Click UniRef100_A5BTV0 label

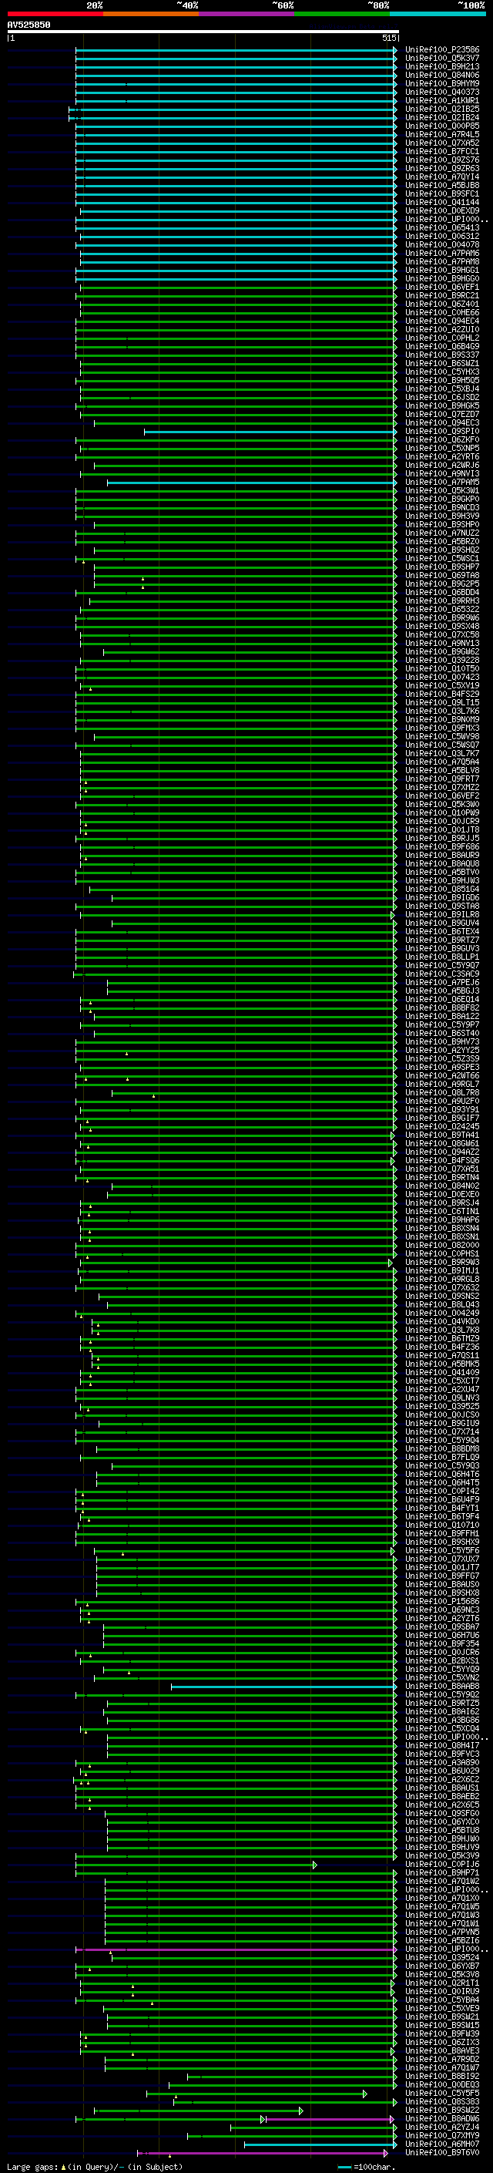click(x=442, y=873)
